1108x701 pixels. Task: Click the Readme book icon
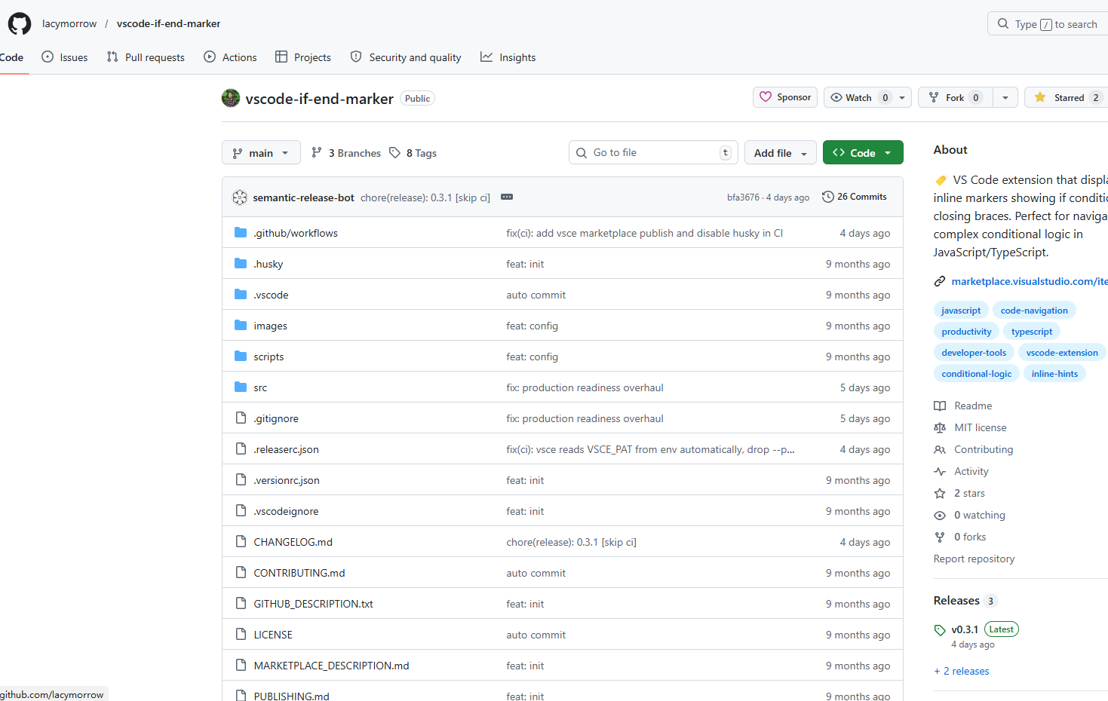(x=940, y=406)
